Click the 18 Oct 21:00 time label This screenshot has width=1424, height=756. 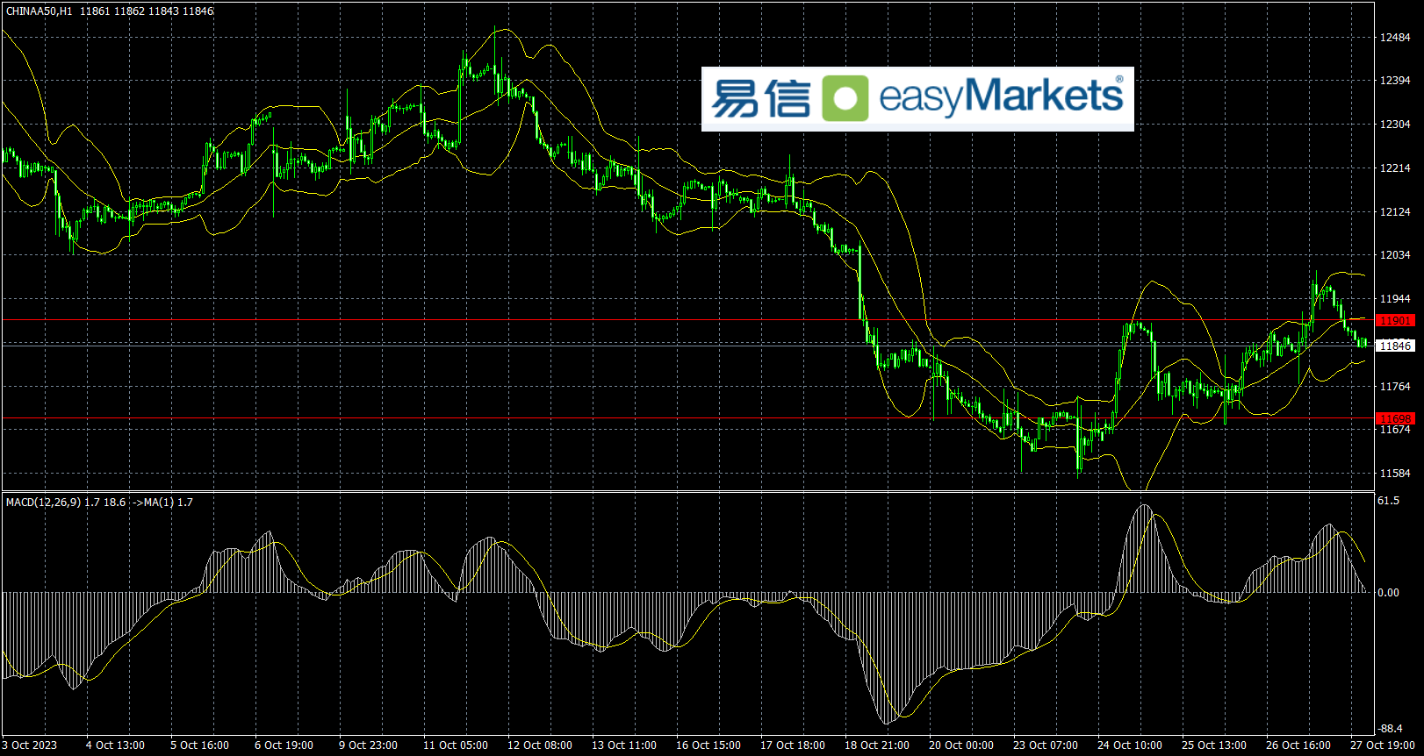(877, 745)
